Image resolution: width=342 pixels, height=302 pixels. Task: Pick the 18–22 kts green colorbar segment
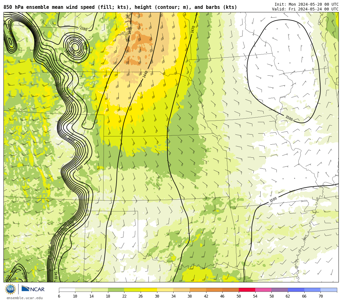coord(116,290)
